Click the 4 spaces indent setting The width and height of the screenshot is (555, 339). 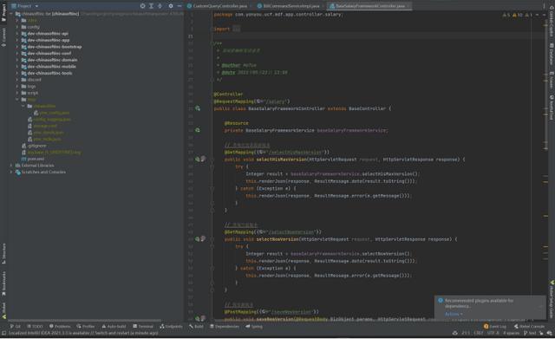click(x=512, y=333)
